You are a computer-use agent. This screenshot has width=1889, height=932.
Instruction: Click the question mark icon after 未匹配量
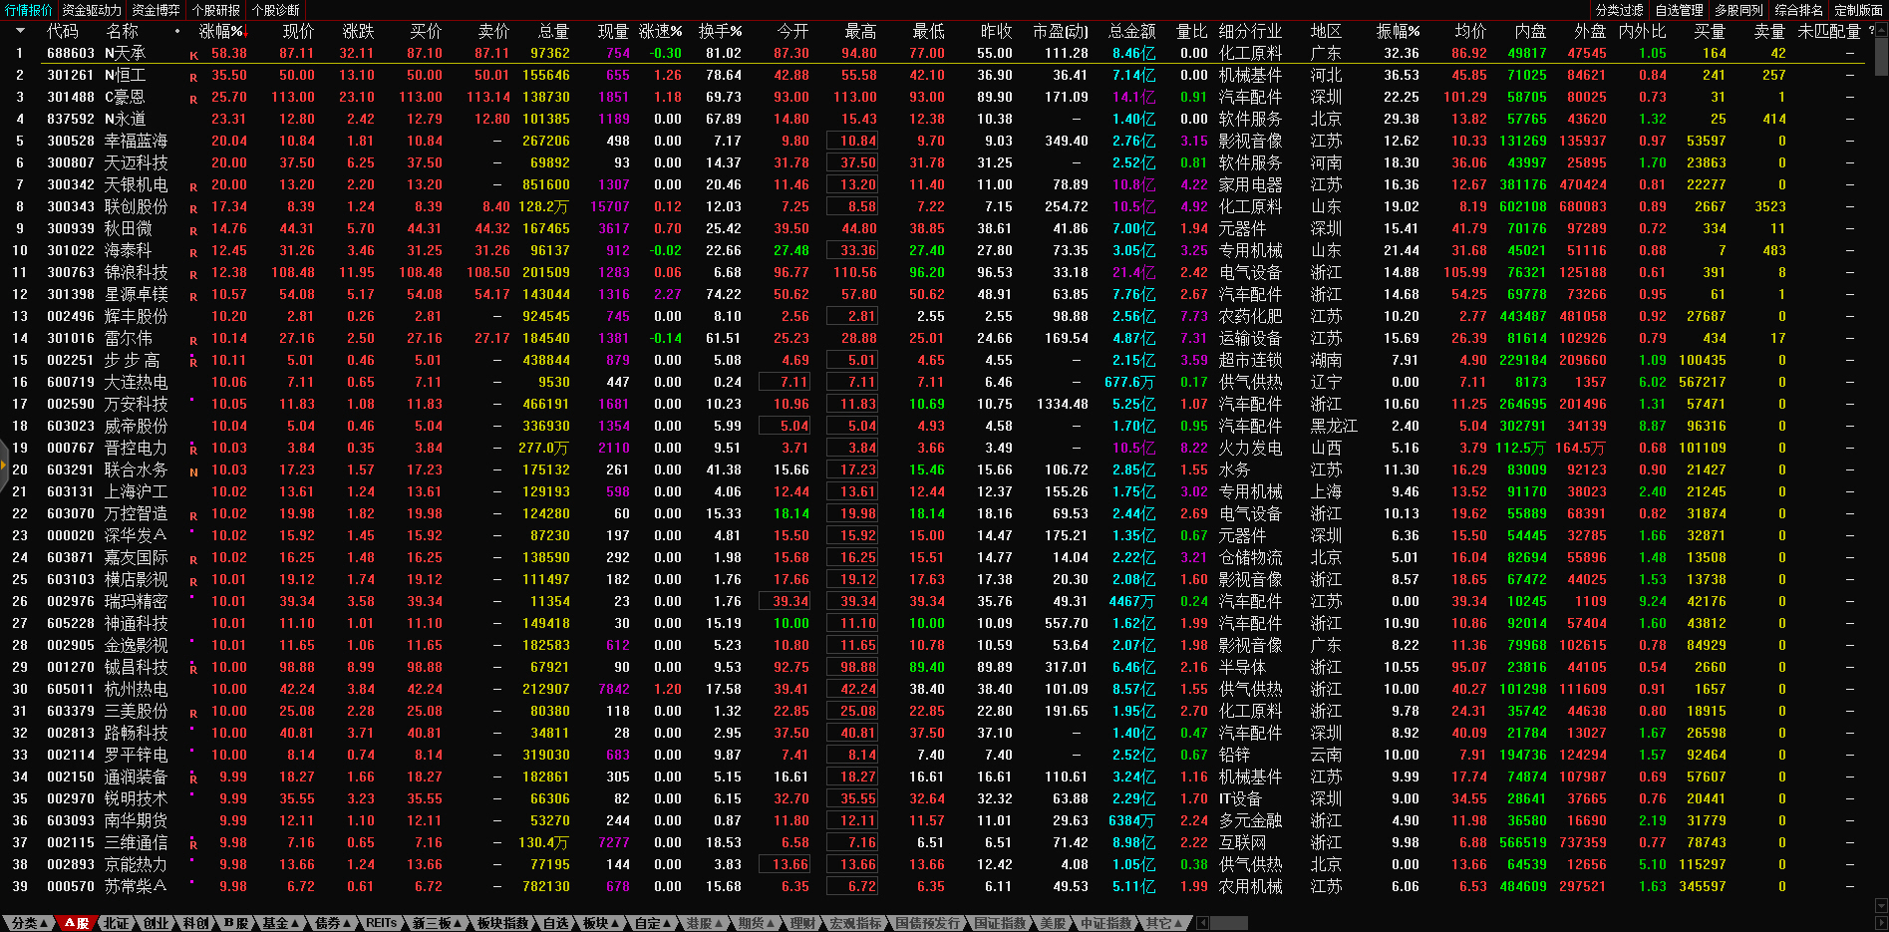click(1871, 31)
